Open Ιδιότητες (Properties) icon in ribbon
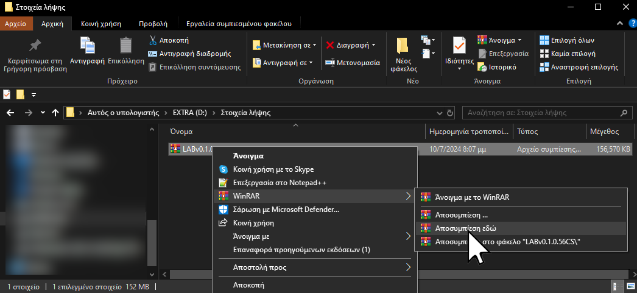The image size is (637, 293). [459, 47]
